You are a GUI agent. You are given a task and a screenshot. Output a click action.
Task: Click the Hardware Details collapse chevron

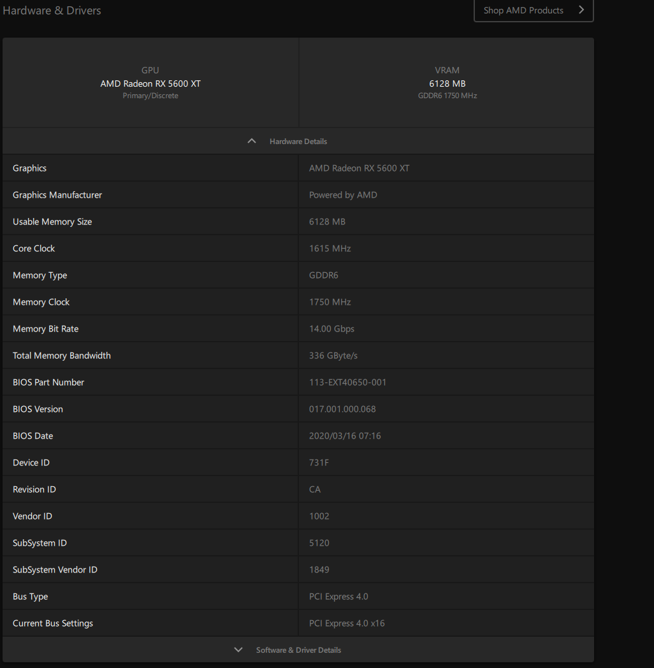coord(252,141)
